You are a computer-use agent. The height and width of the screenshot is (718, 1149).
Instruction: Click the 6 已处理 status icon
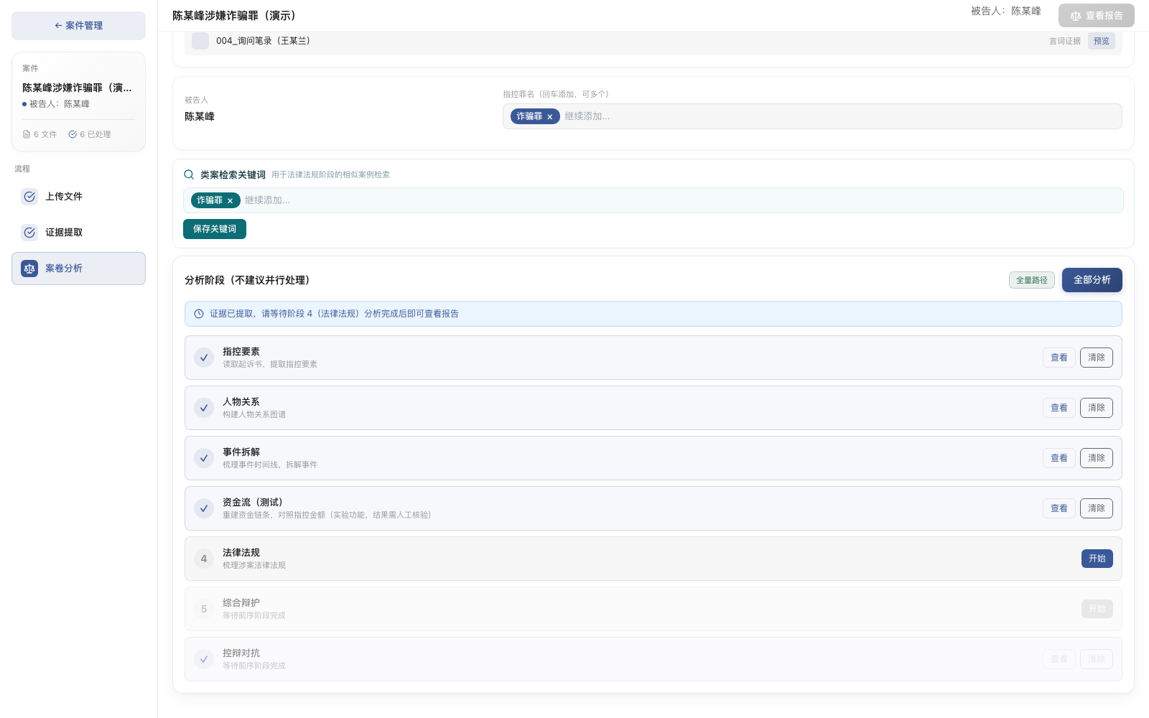coord(73,134)
